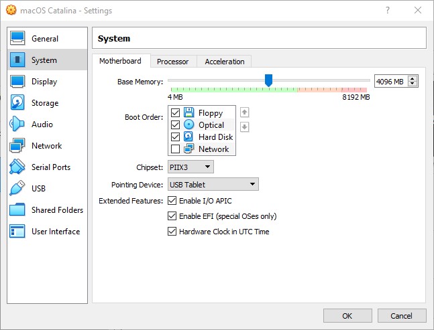Uncheck the Hard Disk boot checkbox
434x330 pixels.
(175, 137)
